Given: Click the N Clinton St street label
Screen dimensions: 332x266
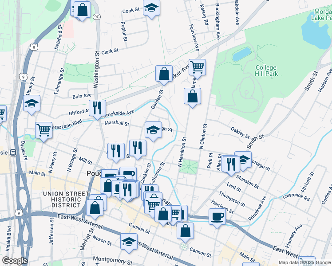Looking at the screenshot, I should pyautogui.click(x=203, y=137).
